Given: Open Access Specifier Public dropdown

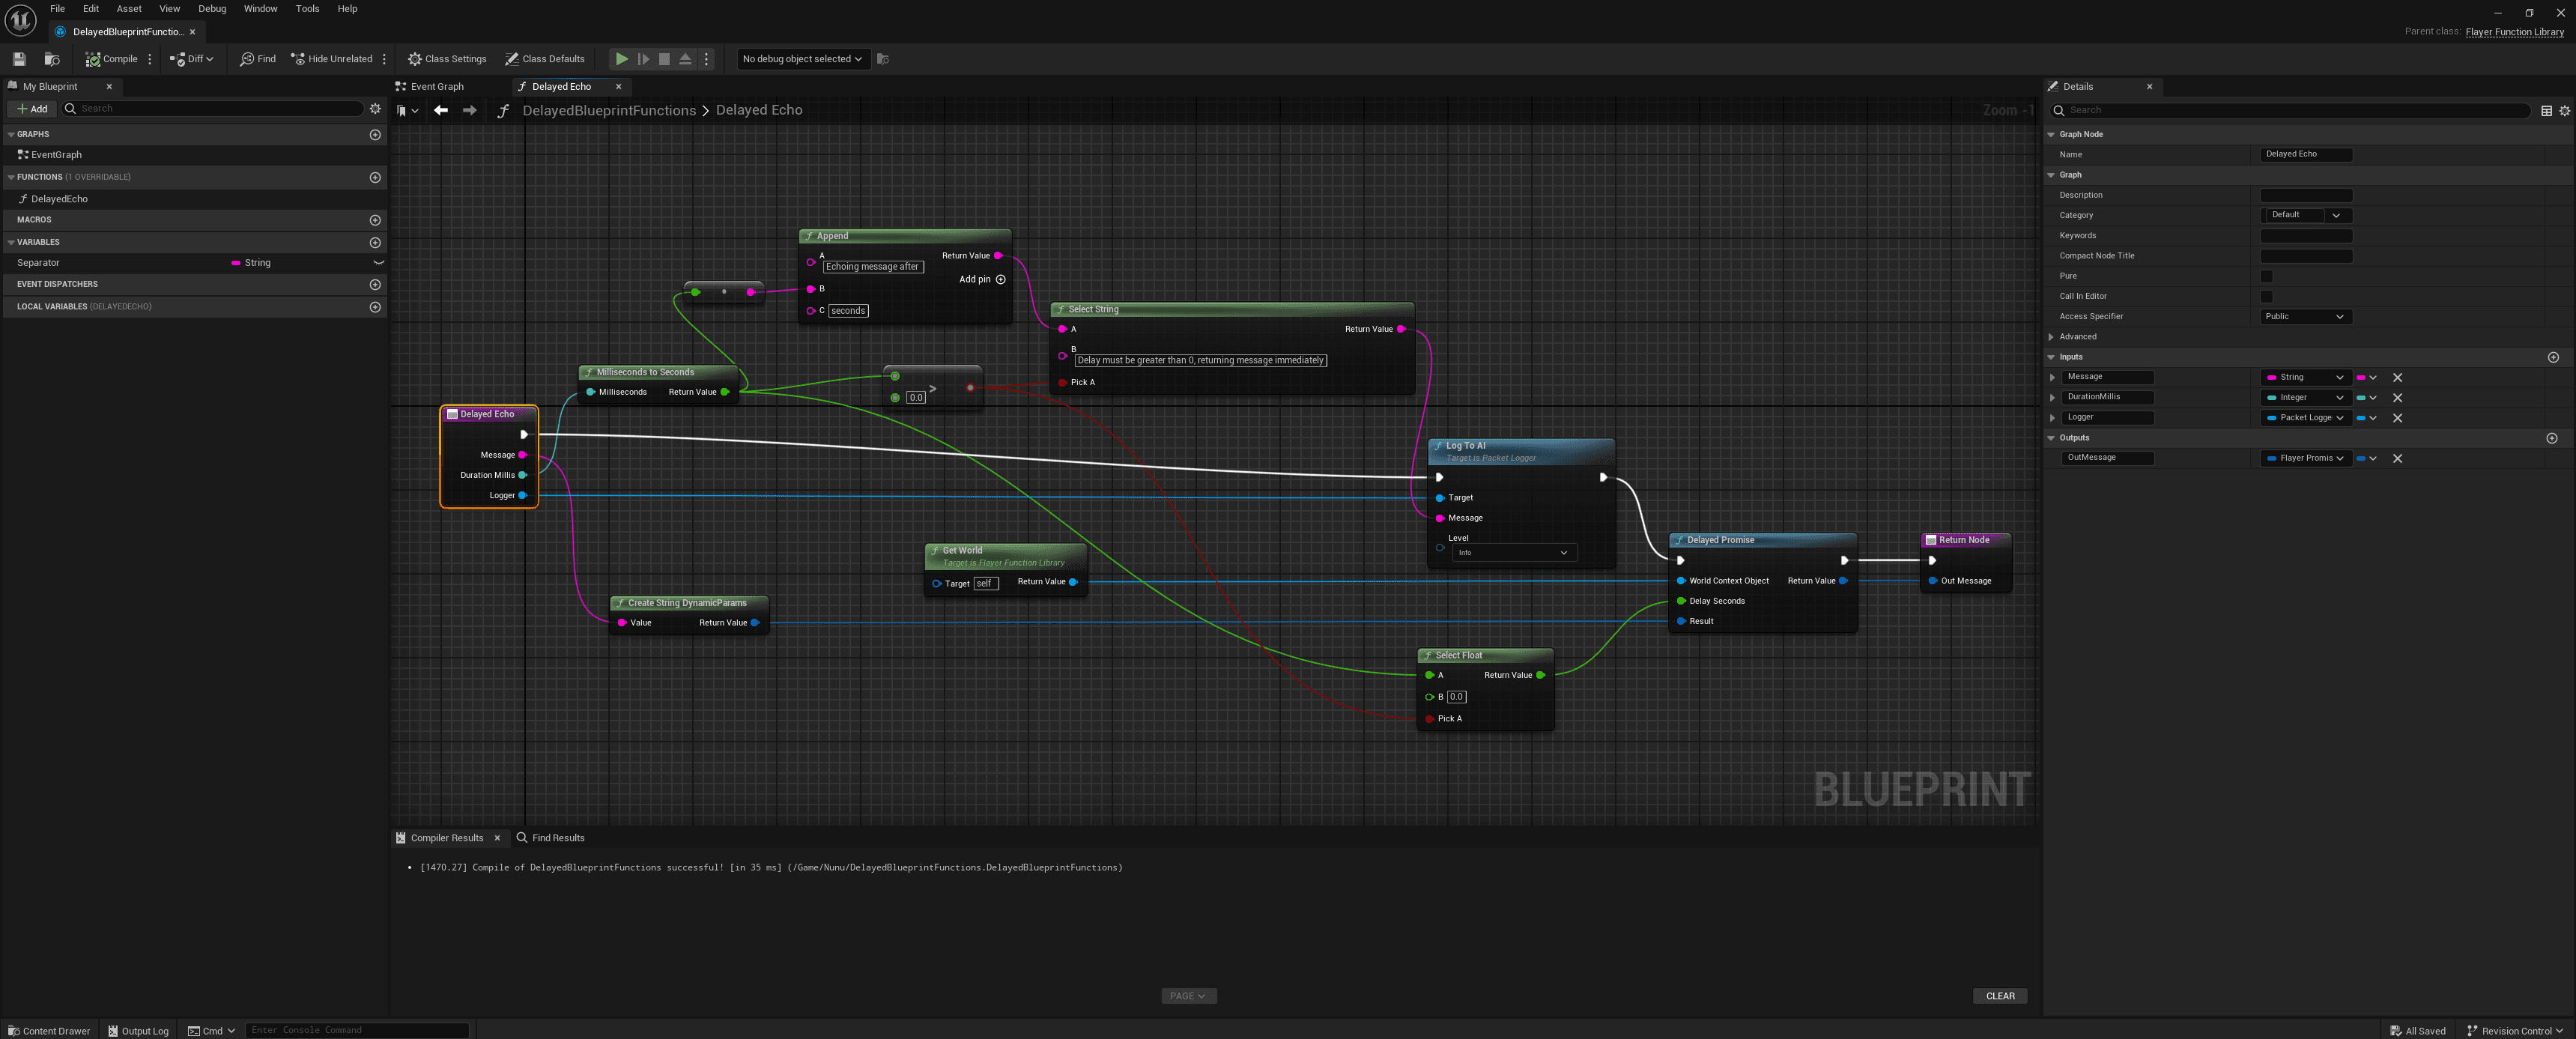Looking at the screenshot, I should point(2306,317).
